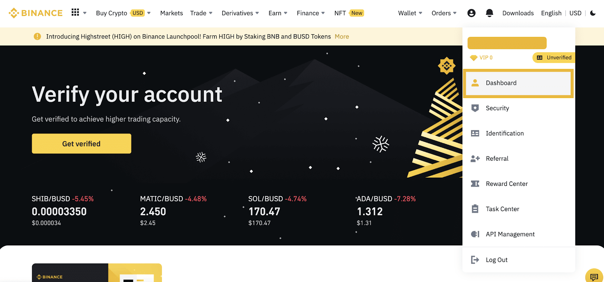Click the Reward Center ticket icon
Screen dimensions: 604x282
[475, 184]
